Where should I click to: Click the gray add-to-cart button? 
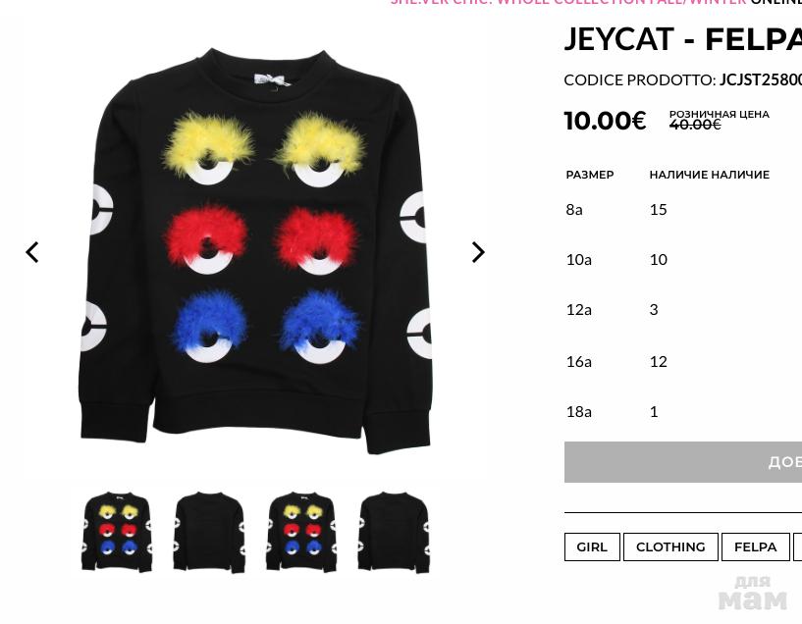coord(683,462)
